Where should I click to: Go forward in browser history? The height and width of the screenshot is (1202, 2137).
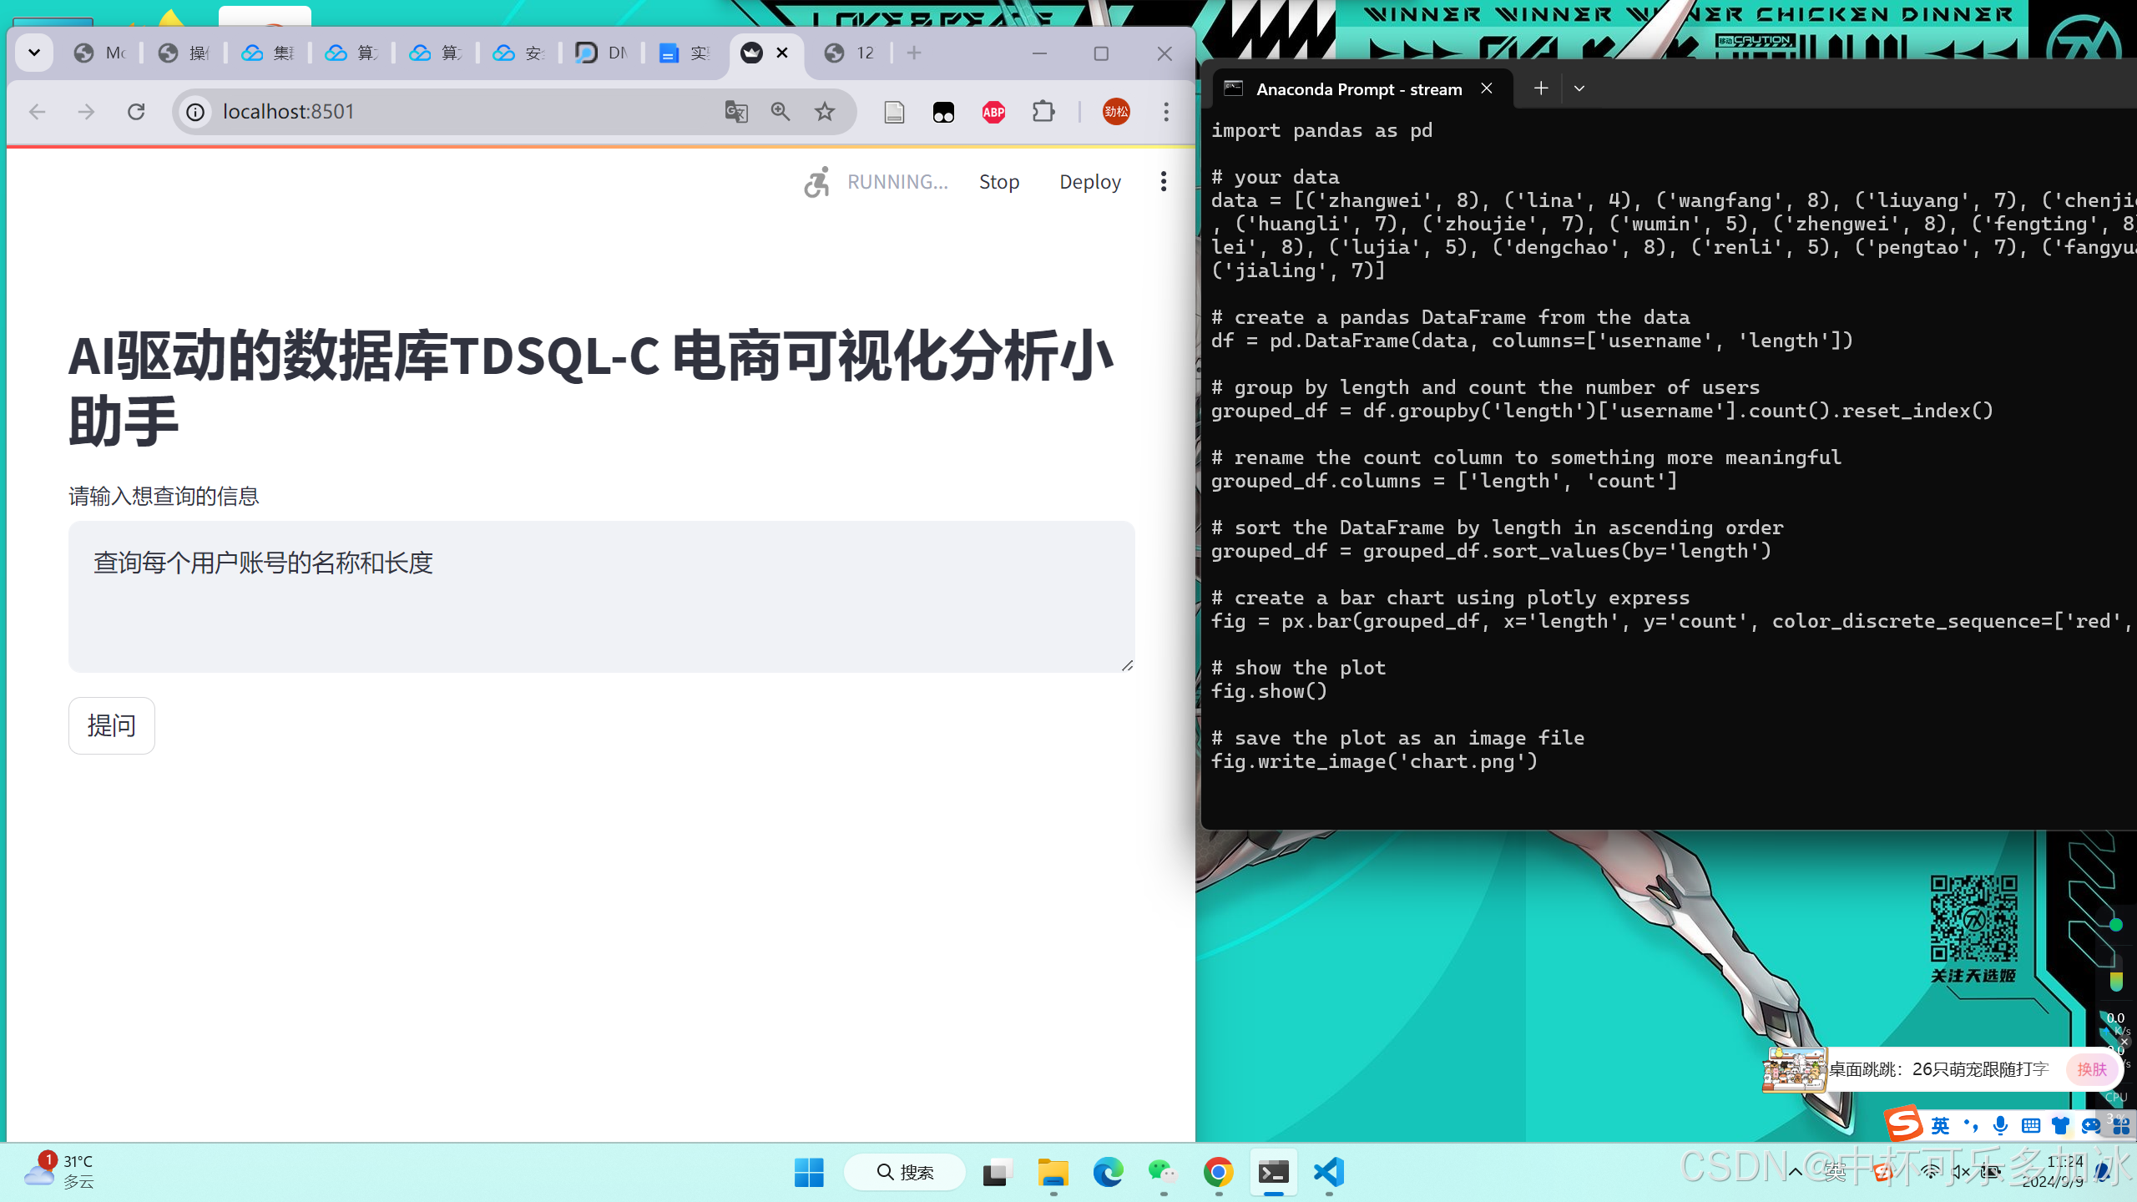[x=86, y=112]
